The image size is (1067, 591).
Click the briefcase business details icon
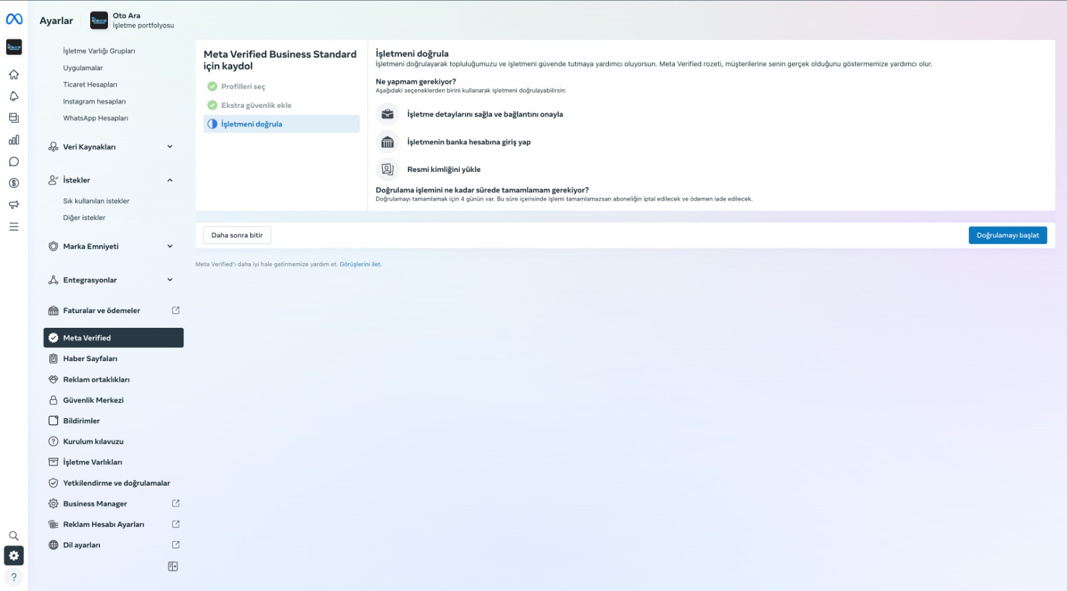pos(387,115)
